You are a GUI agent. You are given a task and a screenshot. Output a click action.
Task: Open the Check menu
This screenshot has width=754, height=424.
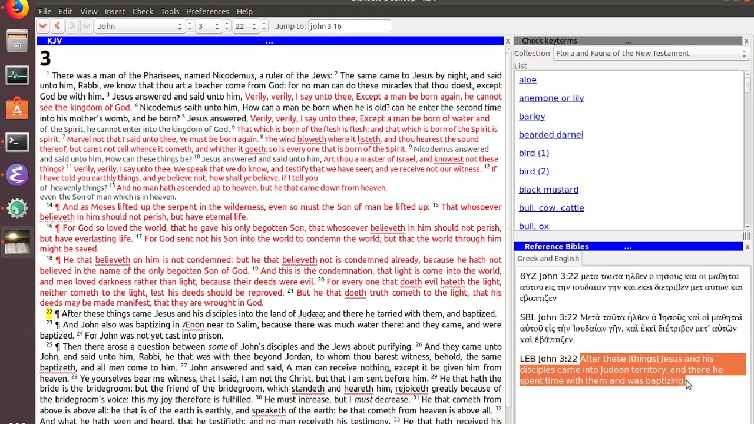coord(143,11)
